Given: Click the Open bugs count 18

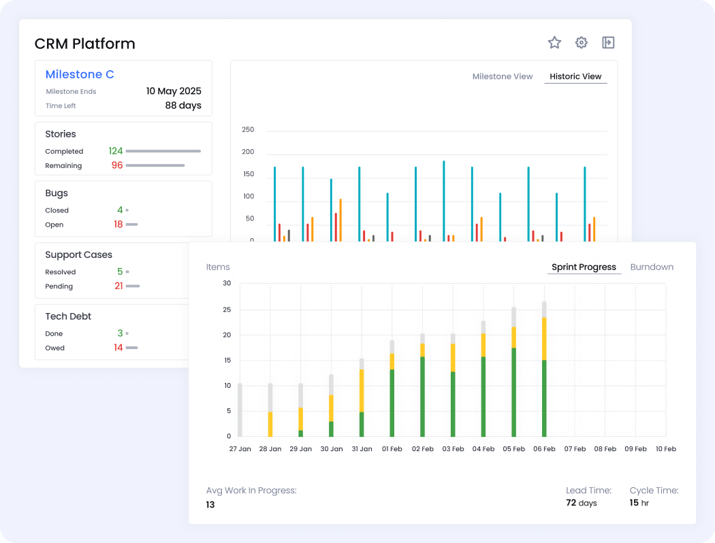Looking at the screenshot, I should pos(118,225).
